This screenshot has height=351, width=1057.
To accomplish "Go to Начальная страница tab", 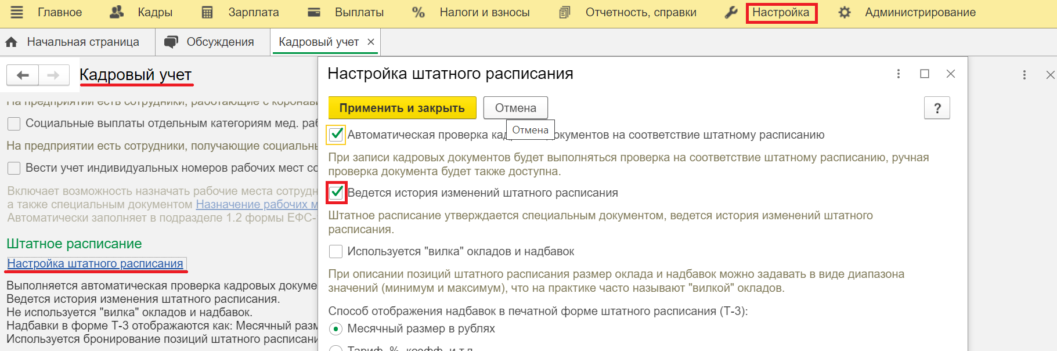I will [83, 42].
